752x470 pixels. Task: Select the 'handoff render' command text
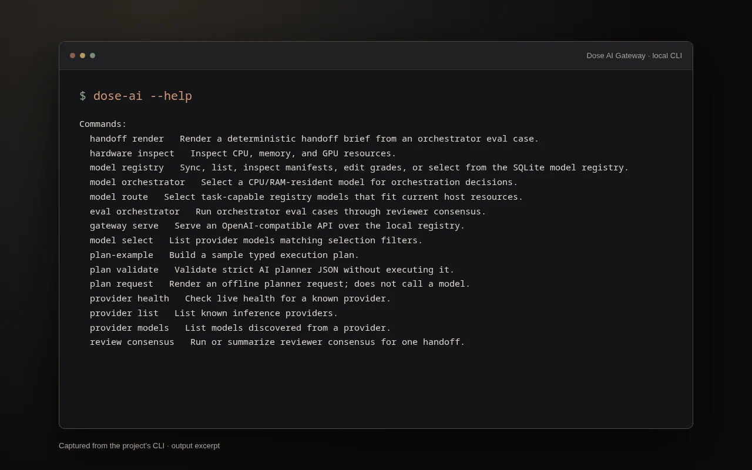[x=127, y=139]
